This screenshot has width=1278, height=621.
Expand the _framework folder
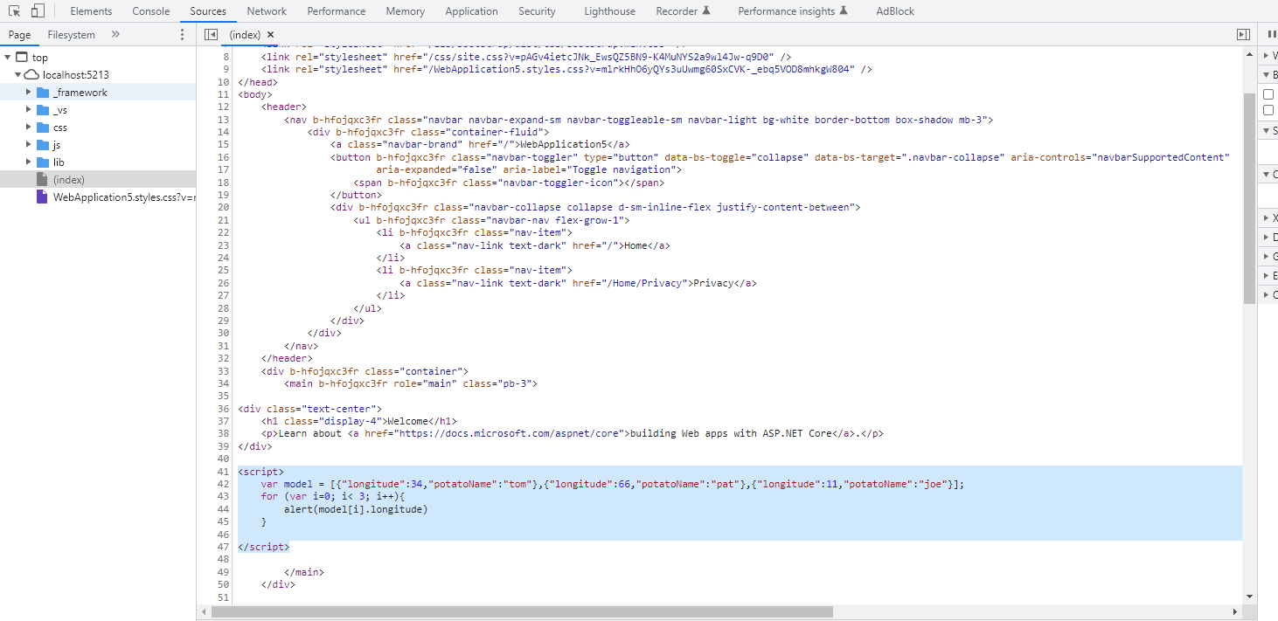tap(29, 93)
